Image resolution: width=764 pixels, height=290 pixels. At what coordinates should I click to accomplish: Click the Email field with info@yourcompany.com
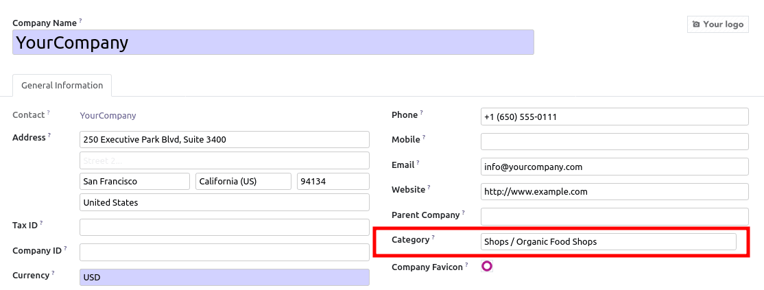614,167
